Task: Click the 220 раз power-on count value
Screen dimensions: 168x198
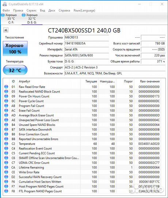Action: point(153,55)
